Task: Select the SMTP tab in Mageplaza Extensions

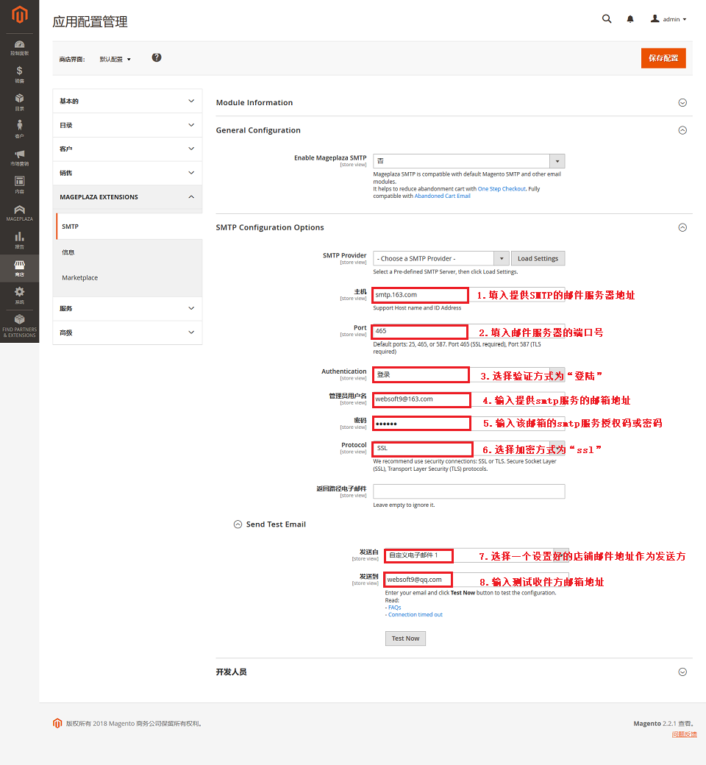Action: click(x=129, y=227)
